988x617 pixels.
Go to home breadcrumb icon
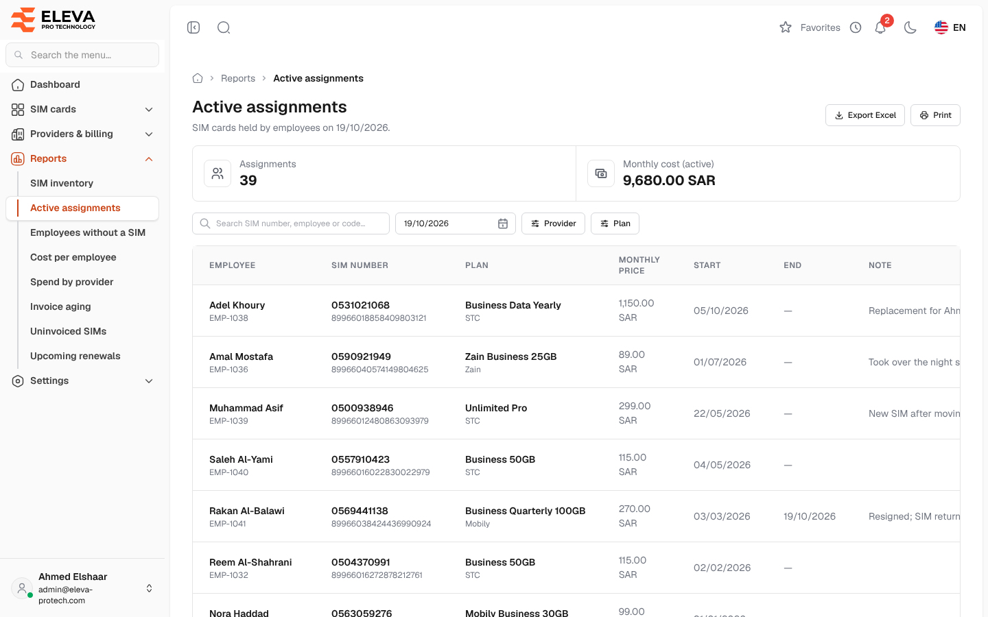pyautogui.click(x=198, y=78)
